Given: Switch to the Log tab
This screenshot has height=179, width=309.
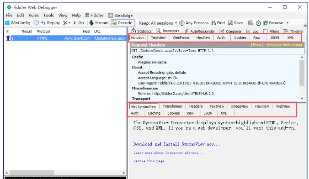Looking at the screenshot, I should pos(252,31).
